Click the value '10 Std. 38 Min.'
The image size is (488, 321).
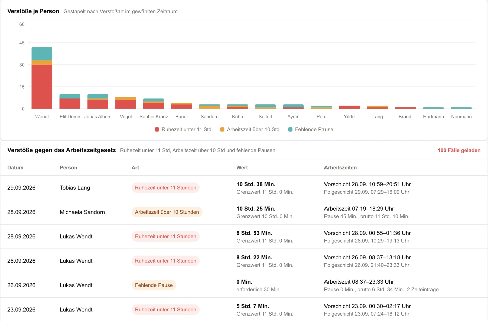coord(256,184)
